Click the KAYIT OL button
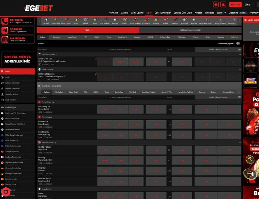Screen dimensions: 259x199 coord(235,5)
